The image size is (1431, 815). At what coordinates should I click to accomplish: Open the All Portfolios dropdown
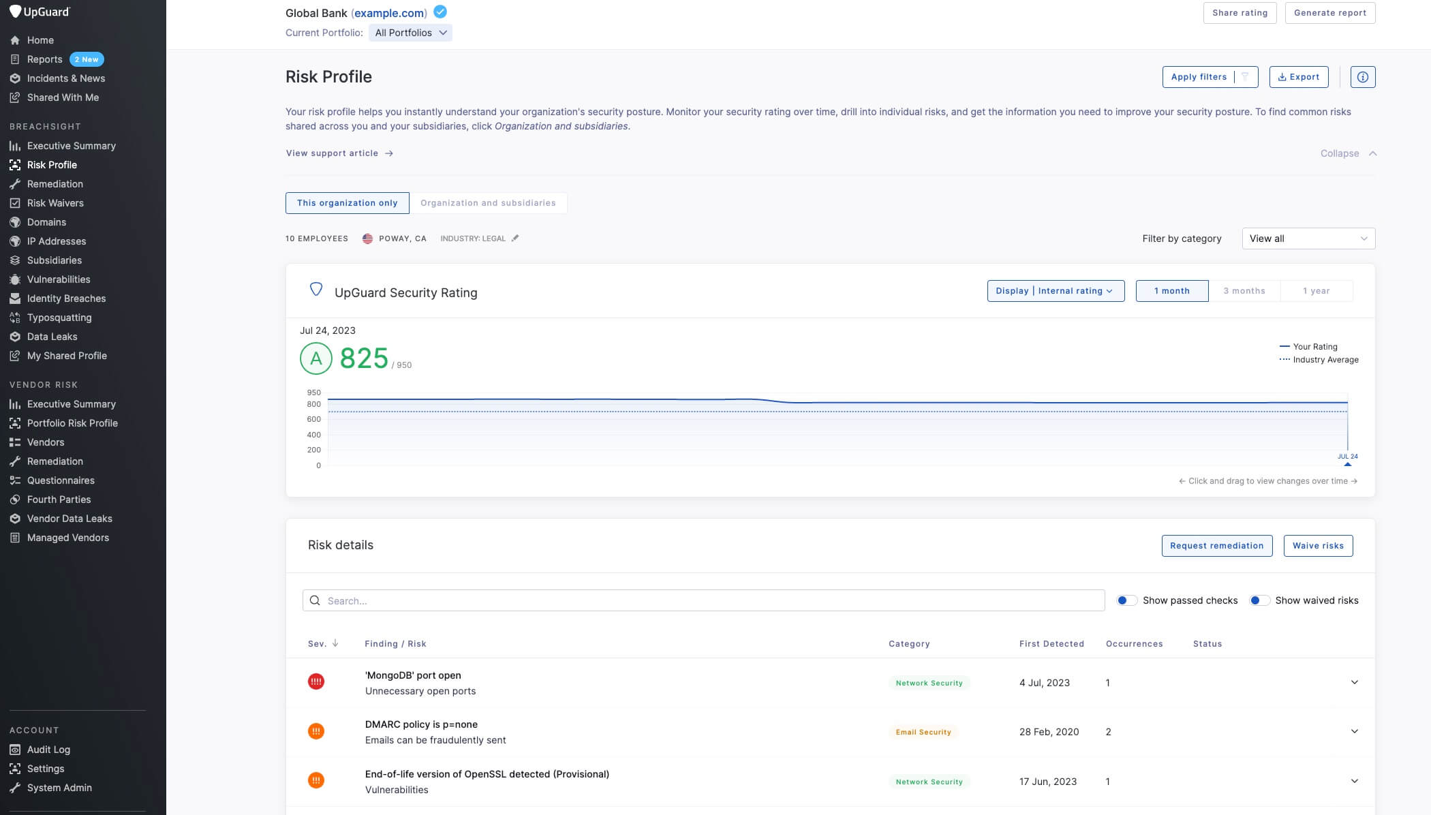(x=410, y=33)
